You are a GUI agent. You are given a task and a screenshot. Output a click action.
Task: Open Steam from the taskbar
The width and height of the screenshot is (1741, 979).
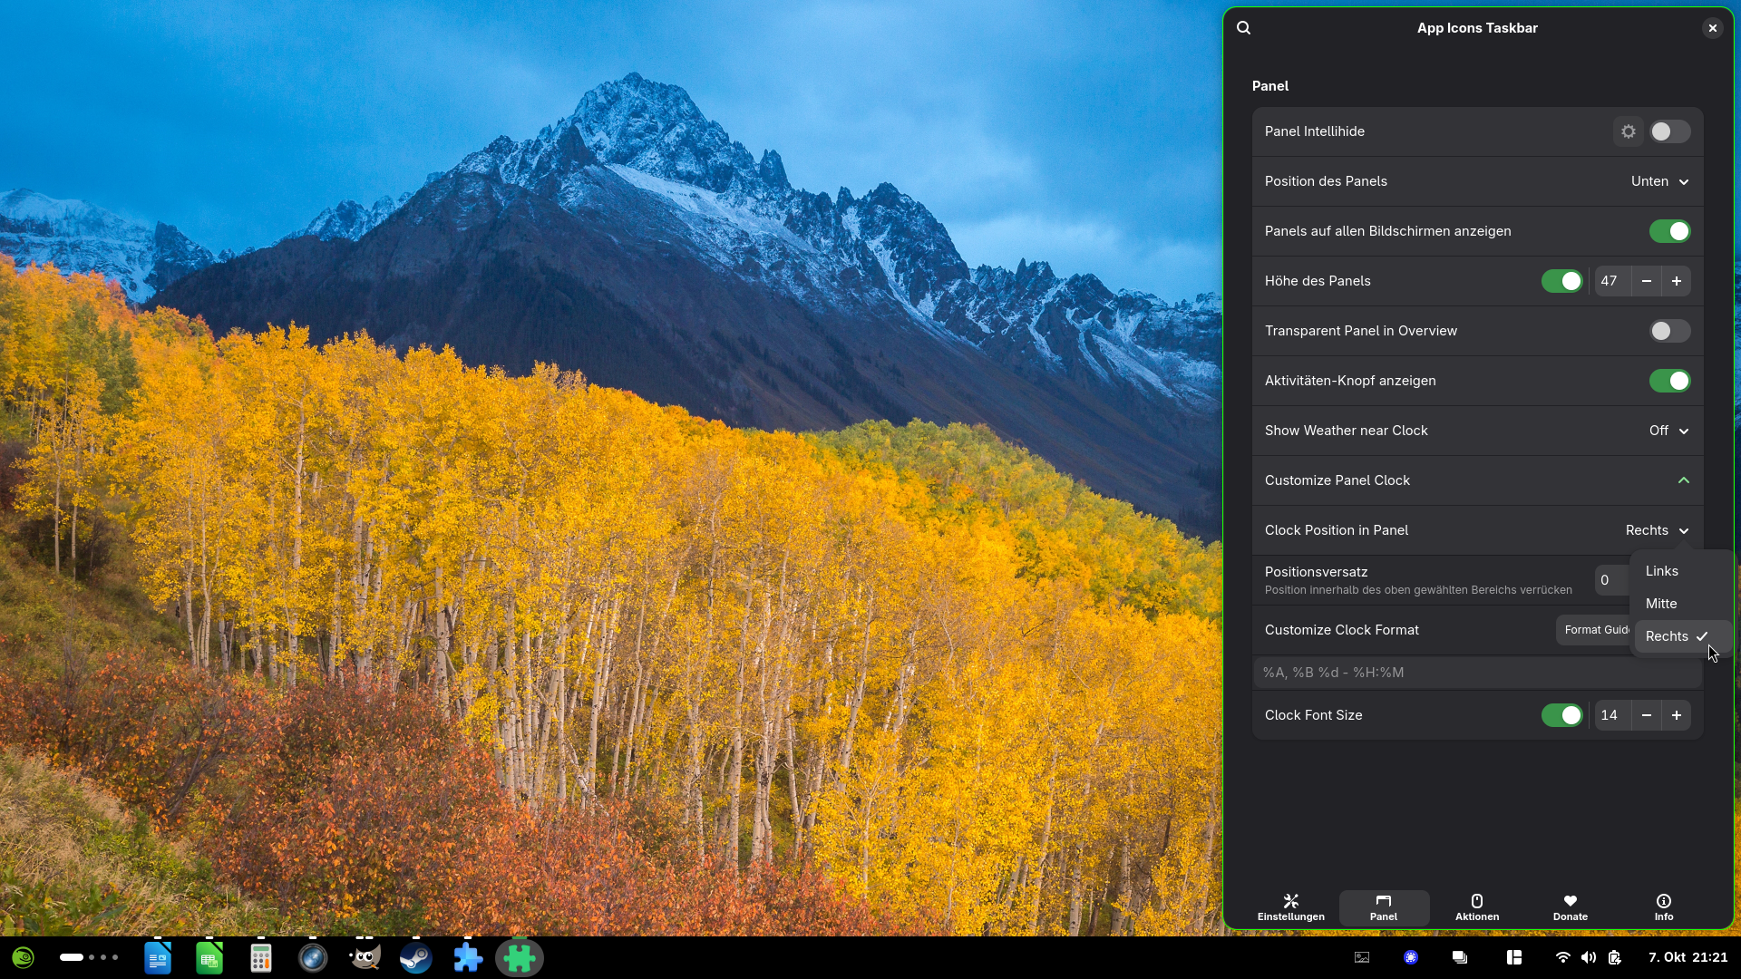[x=416, y=958]
